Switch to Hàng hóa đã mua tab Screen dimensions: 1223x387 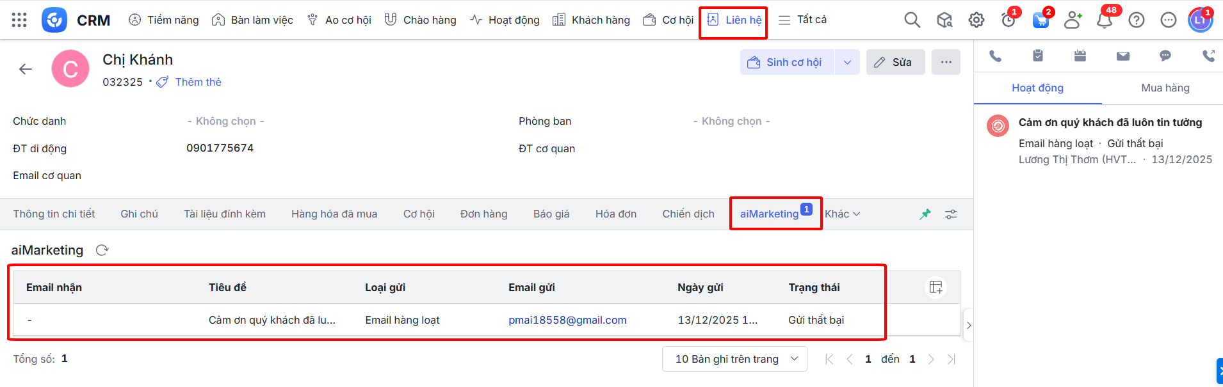click(334, 214)
